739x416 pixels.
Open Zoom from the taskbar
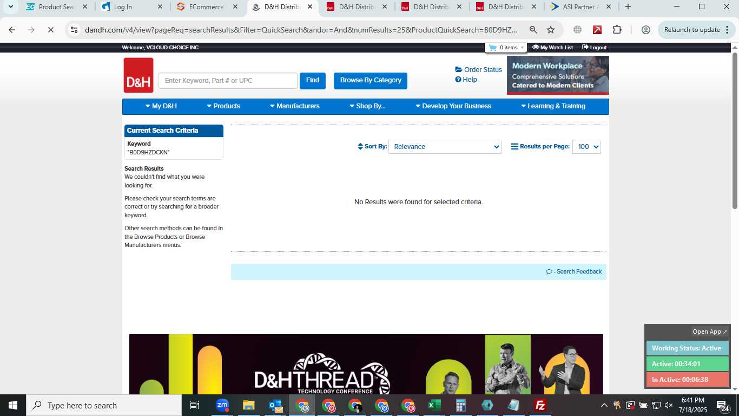(x=222, y=405)
